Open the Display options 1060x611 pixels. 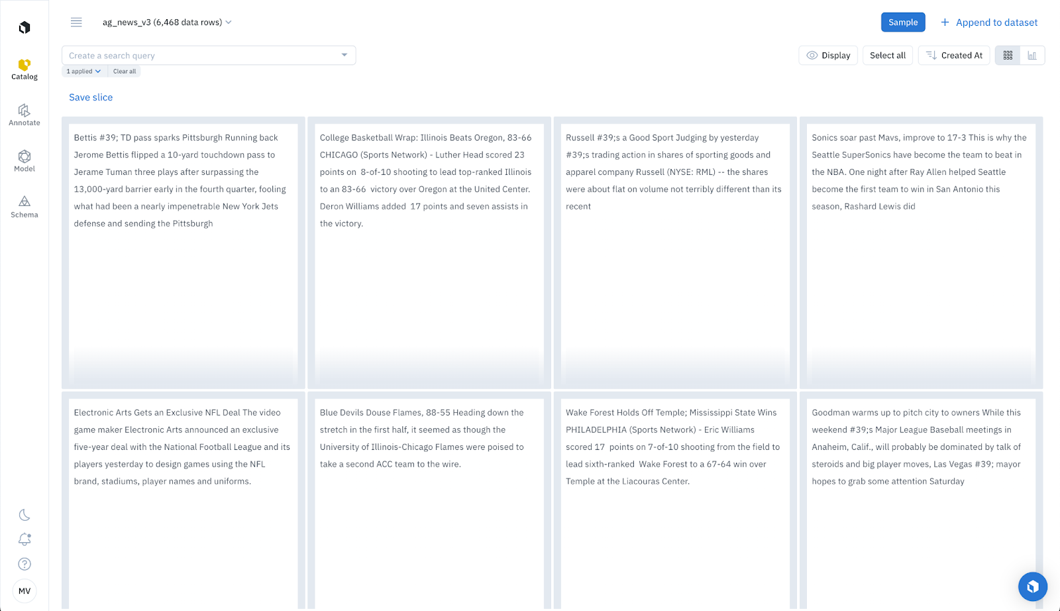click(x=828, y=56)
